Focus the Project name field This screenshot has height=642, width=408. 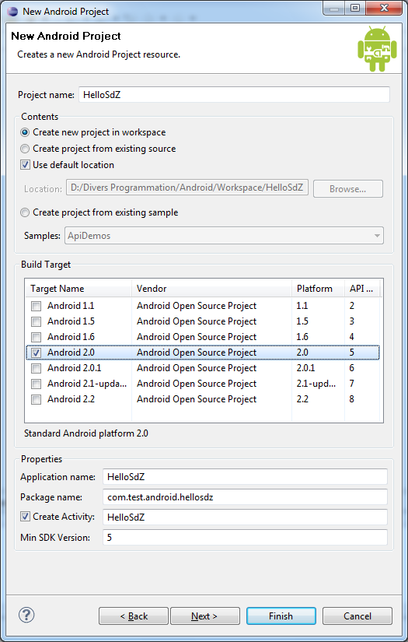click(x=234, y=95)
